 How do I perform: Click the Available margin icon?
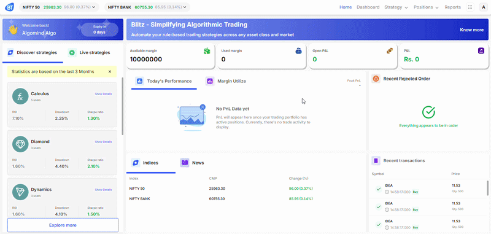(207, 51)
